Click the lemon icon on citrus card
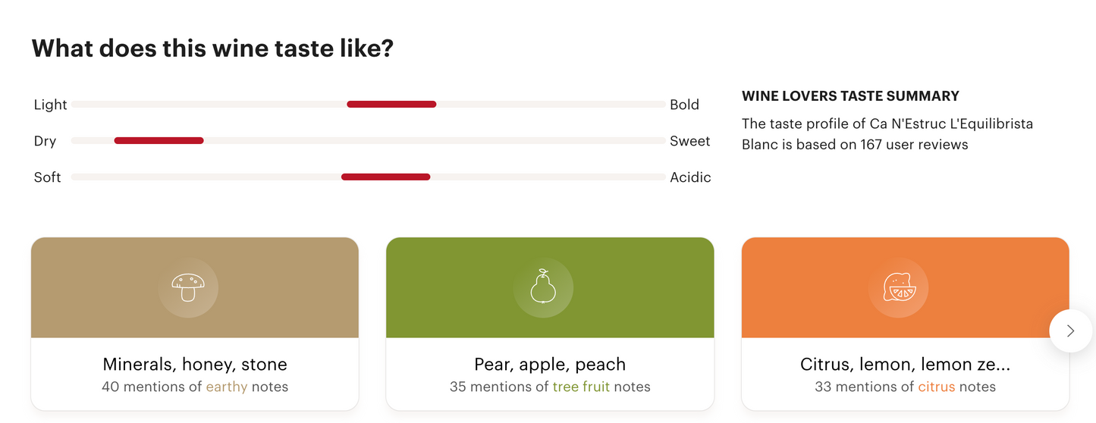 coord(898,288)
